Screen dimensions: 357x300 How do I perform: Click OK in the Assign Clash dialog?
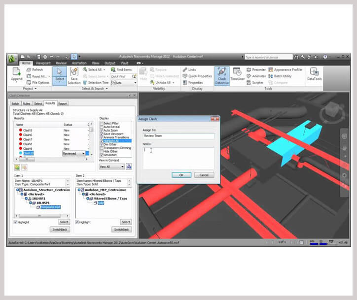point(181,175)
